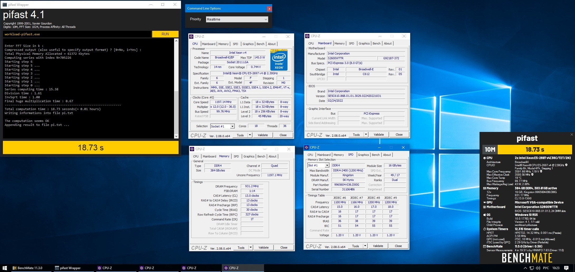Click the Memory section icon in BenchMate panel
Screen dimensions: 575x272
click(485, 188)
